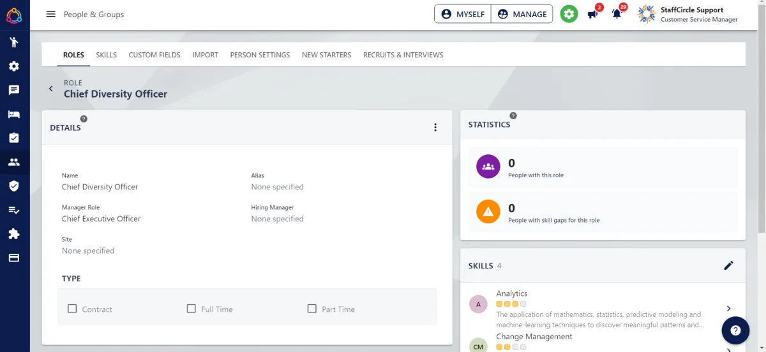Click the Analytics skill name
This screenshot has width=766, height=352.
pos(512,293)
